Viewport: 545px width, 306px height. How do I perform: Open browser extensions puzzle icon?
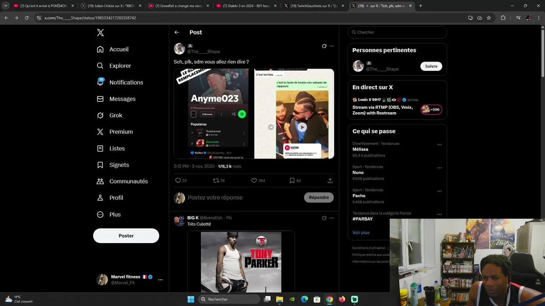click(503, 18)
